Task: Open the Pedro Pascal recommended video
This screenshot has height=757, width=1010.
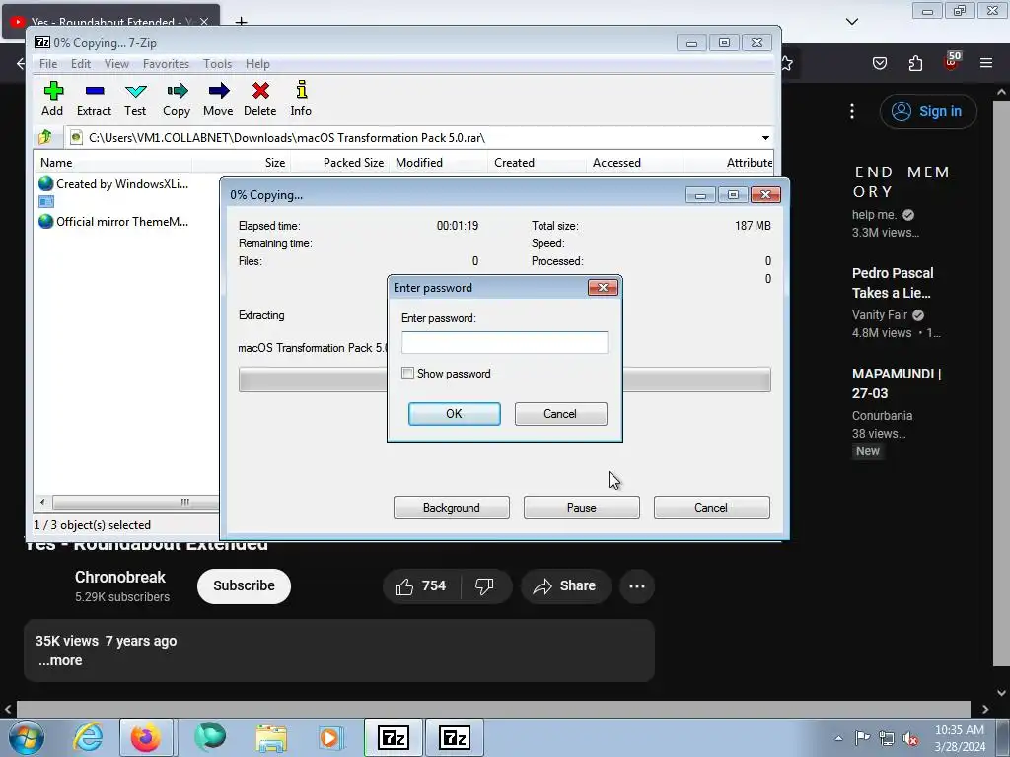Action: tap(893, 283)
